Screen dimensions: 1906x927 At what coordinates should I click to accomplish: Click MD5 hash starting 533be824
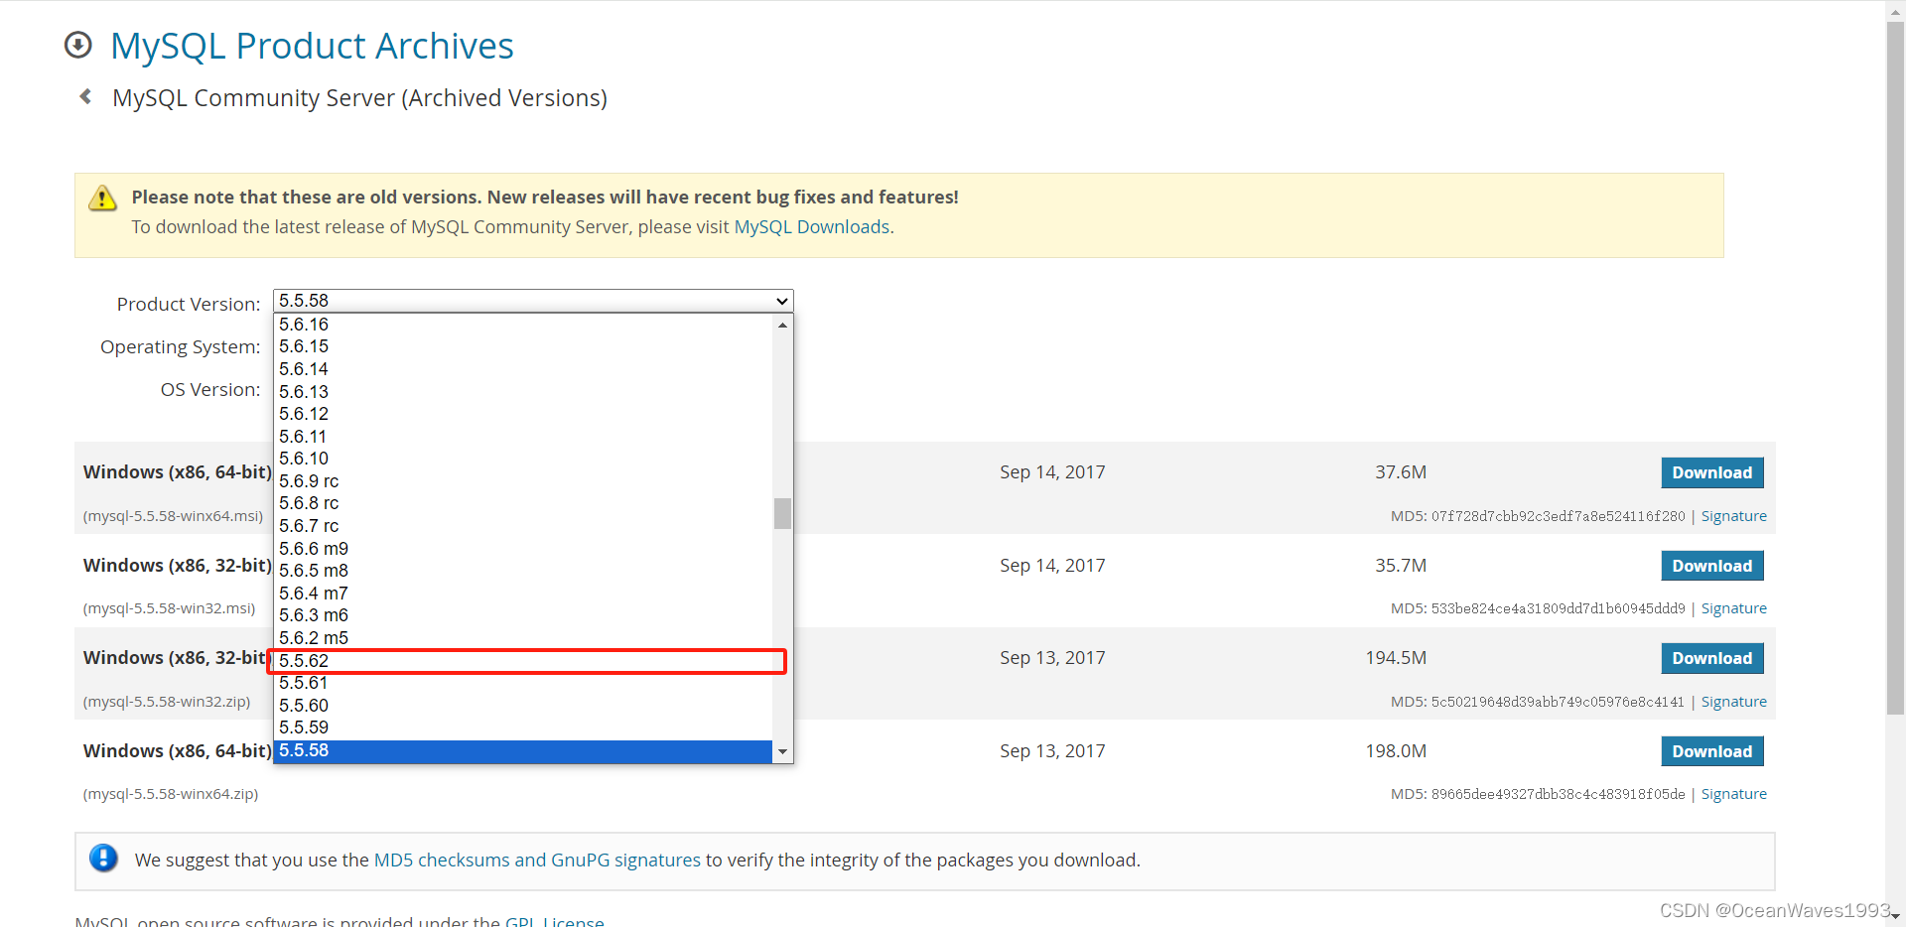click(1558, 608)
